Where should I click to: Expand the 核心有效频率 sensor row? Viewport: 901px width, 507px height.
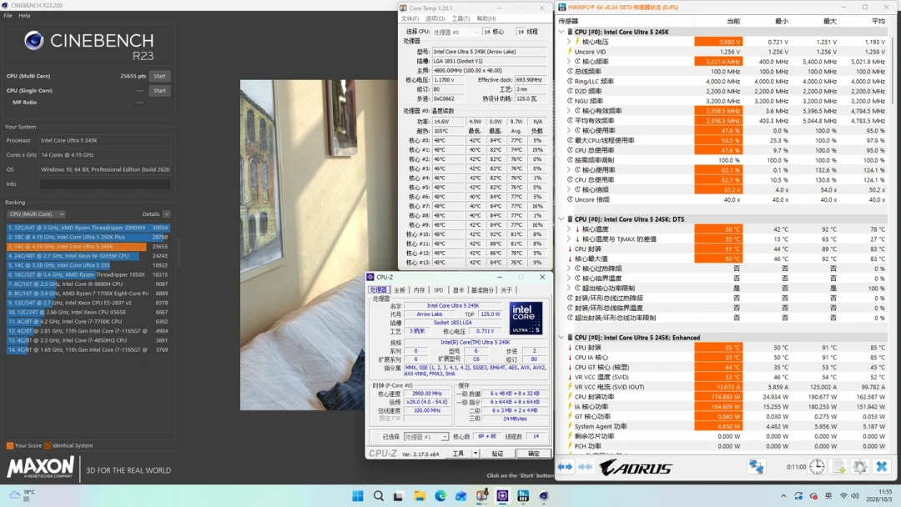(x=569, y=110)
